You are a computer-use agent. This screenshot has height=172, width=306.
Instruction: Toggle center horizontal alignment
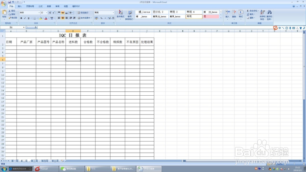coord(63,18)
